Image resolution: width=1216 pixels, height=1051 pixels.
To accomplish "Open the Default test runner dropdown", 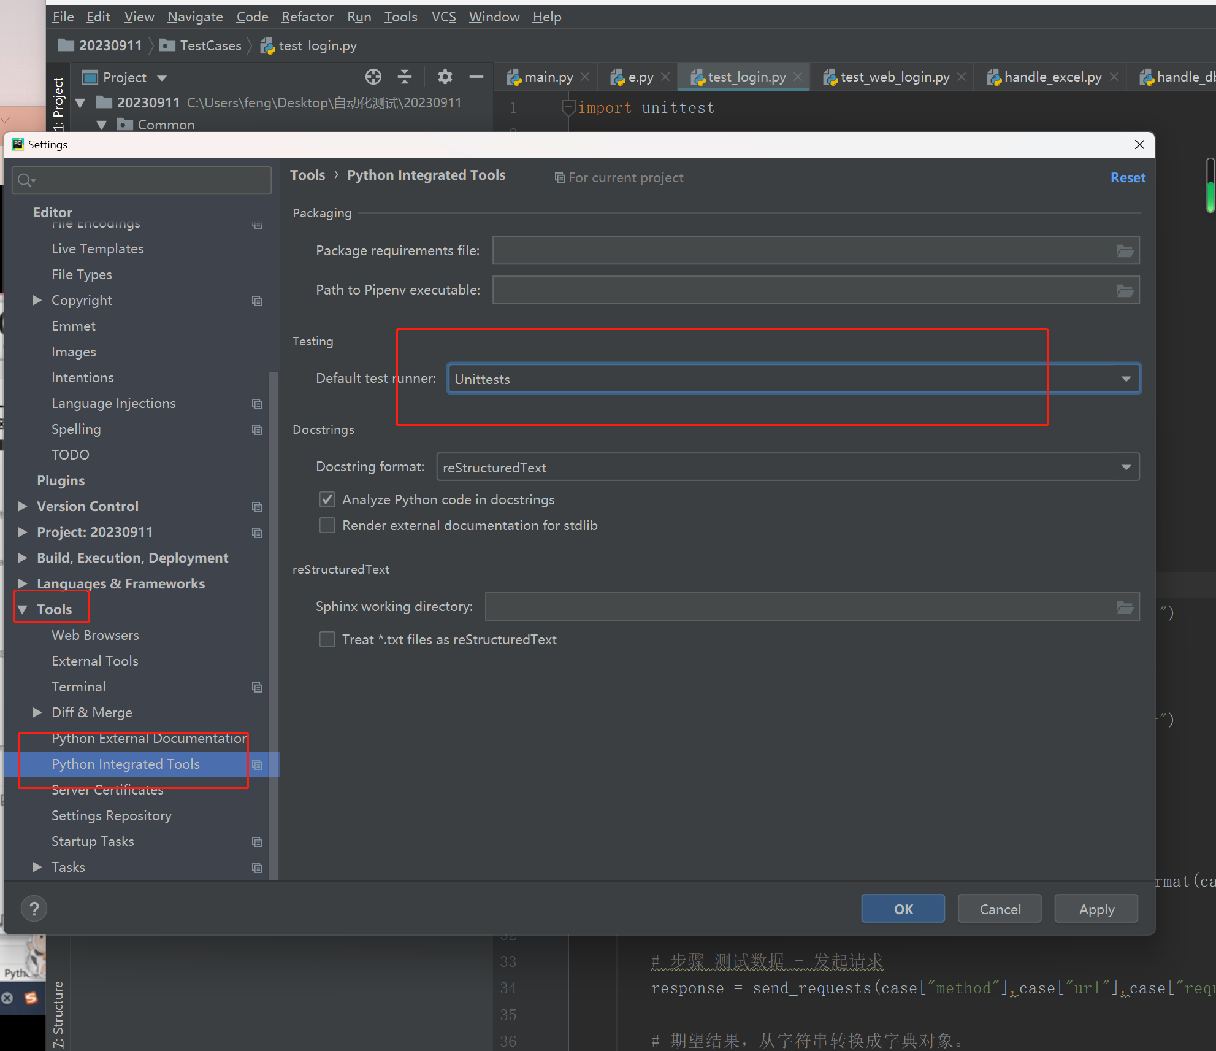I will pos(793,379).
